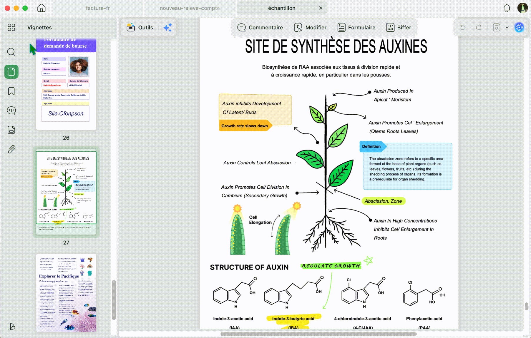Click the page number 26 label
The width and height of the screenshot is (531, 338).
pyautogui.click(x=66, y=138)
